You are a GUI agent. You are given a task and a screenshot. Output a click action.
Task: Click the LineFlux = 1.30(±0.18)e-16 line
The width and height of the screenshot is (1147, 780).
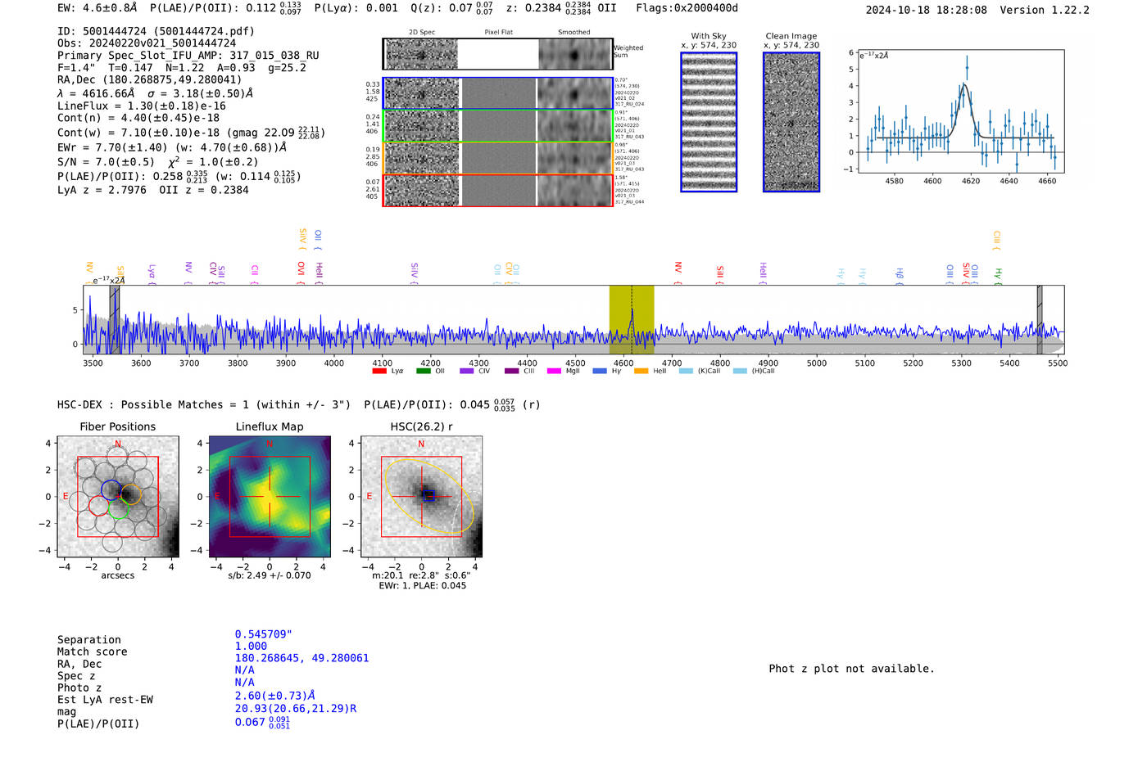[142, 106]
